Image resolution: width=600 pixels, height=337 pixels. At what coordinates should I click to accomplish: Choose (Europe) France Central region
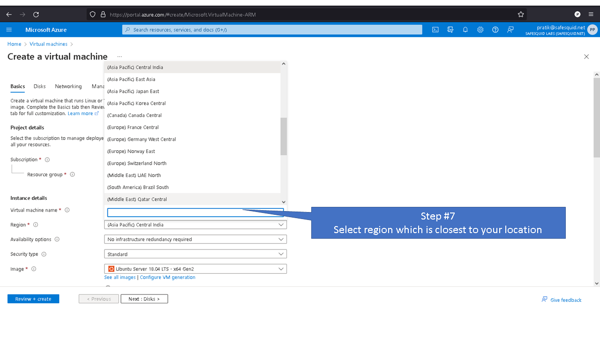pos(192,127)
